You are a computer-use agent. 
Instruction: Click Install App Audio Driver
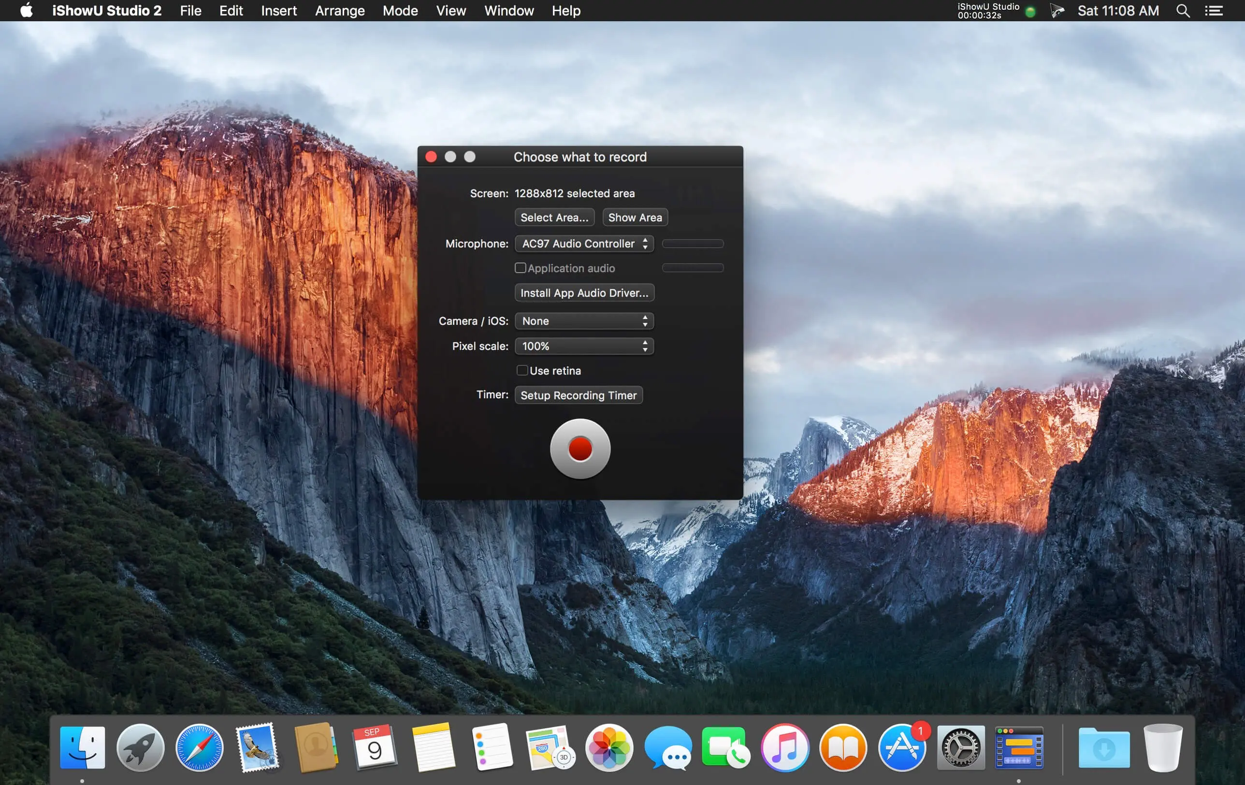point(584,293)
